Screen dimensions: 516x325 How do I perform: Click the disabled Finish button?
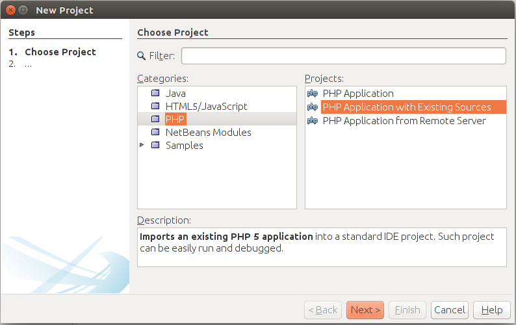(x=407, y=310)
